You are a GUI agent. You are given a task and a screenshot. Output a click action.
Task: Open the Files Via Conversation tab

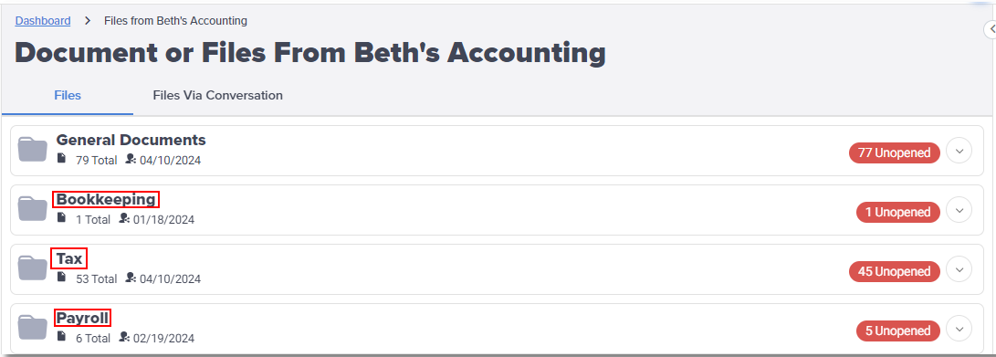[218, 96]
